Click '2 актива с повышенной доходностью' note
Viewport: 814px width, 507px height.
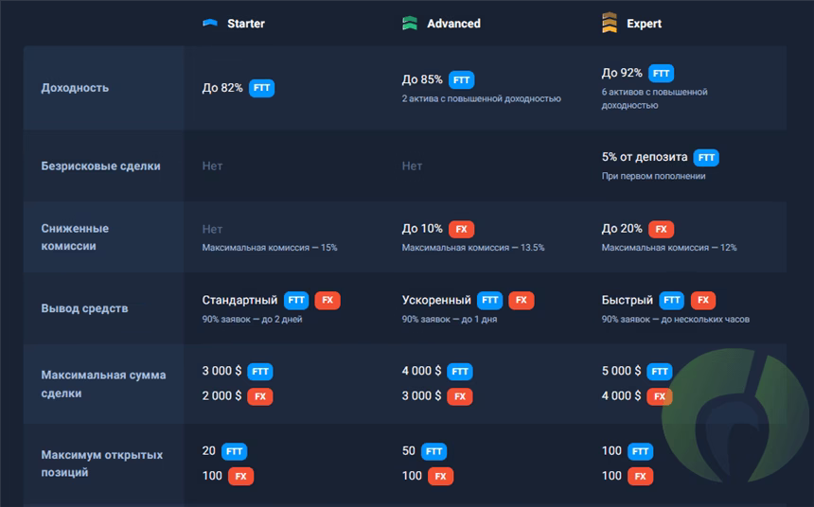coord(481,98)
